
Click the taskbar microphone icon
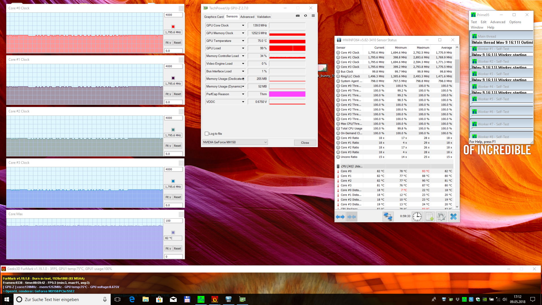coord(105,299)
